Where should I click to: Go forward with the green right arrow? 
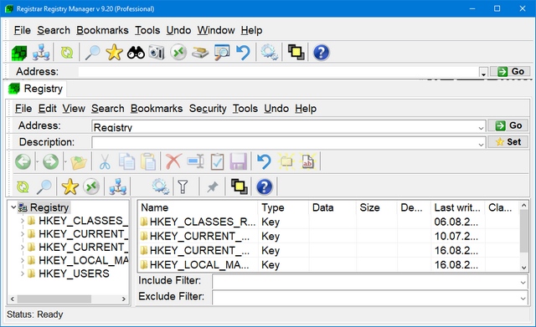pyautogui.click(x=50, y=161)
